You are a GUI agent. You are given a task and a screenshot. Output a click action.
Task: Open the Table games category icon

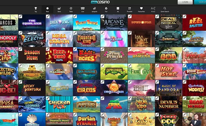pyautogui.click(x=71, y=8)
